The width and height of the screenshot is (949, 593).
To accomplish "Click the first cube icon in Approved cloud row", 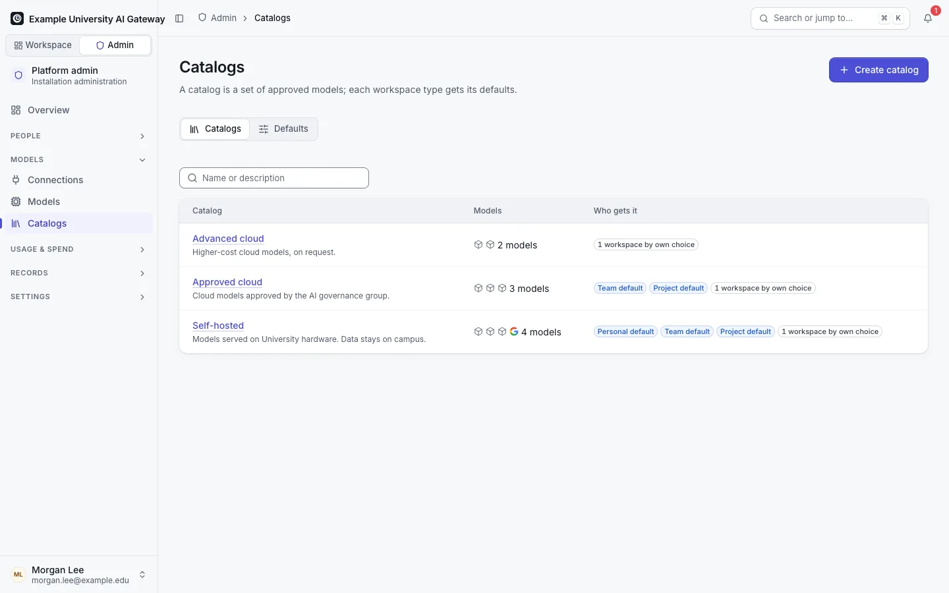I will [478, 288].
